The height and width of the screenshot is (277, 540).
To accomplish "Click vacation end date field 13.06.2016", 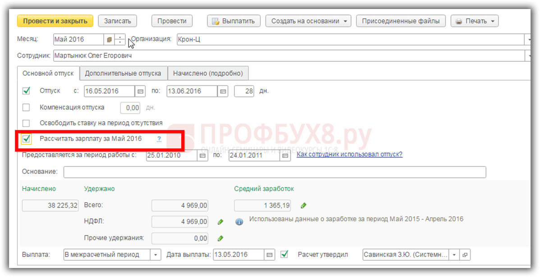I will coord(192,91).
